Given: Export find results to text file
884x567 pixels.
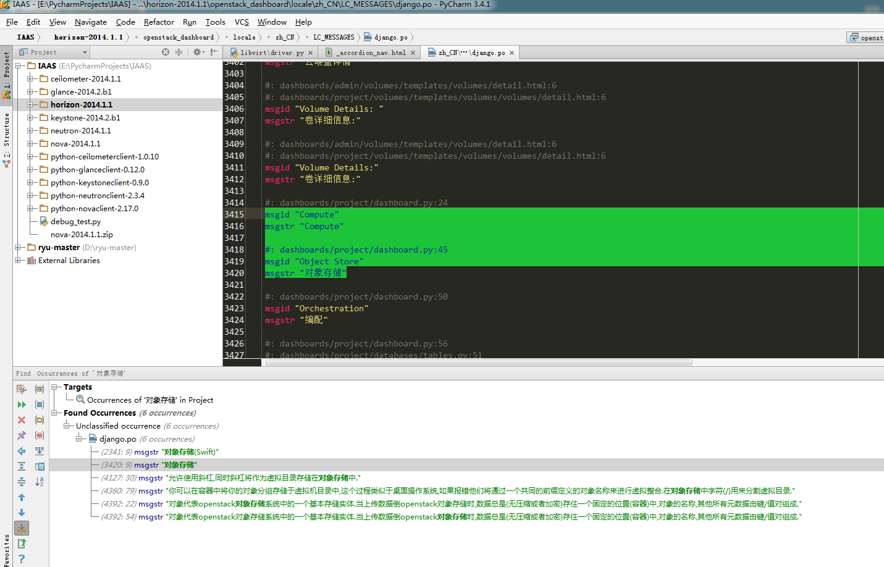Looking at the screenshot, I should pos(22,544).
